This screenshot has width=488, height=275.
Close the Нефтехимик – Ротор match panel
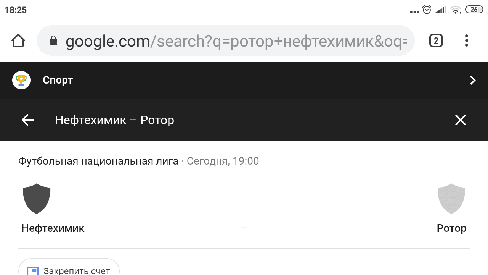pyautogui.click(x=460, y=120)
